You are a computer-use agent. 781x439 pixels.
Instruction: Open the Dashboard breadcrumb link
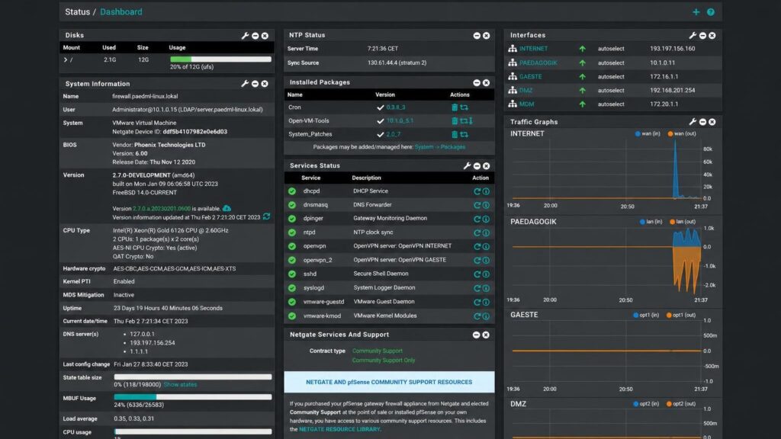coord(121,12)
